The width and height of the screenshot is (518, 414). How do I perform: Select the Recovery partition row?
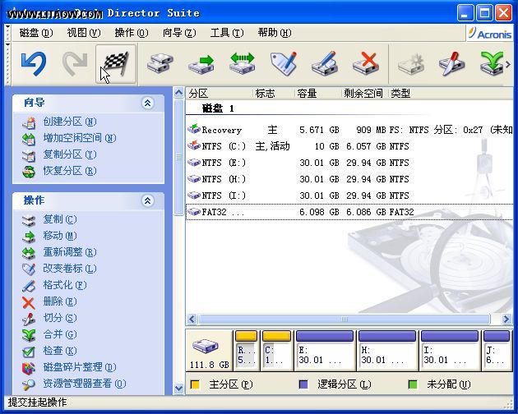point(349,130)
